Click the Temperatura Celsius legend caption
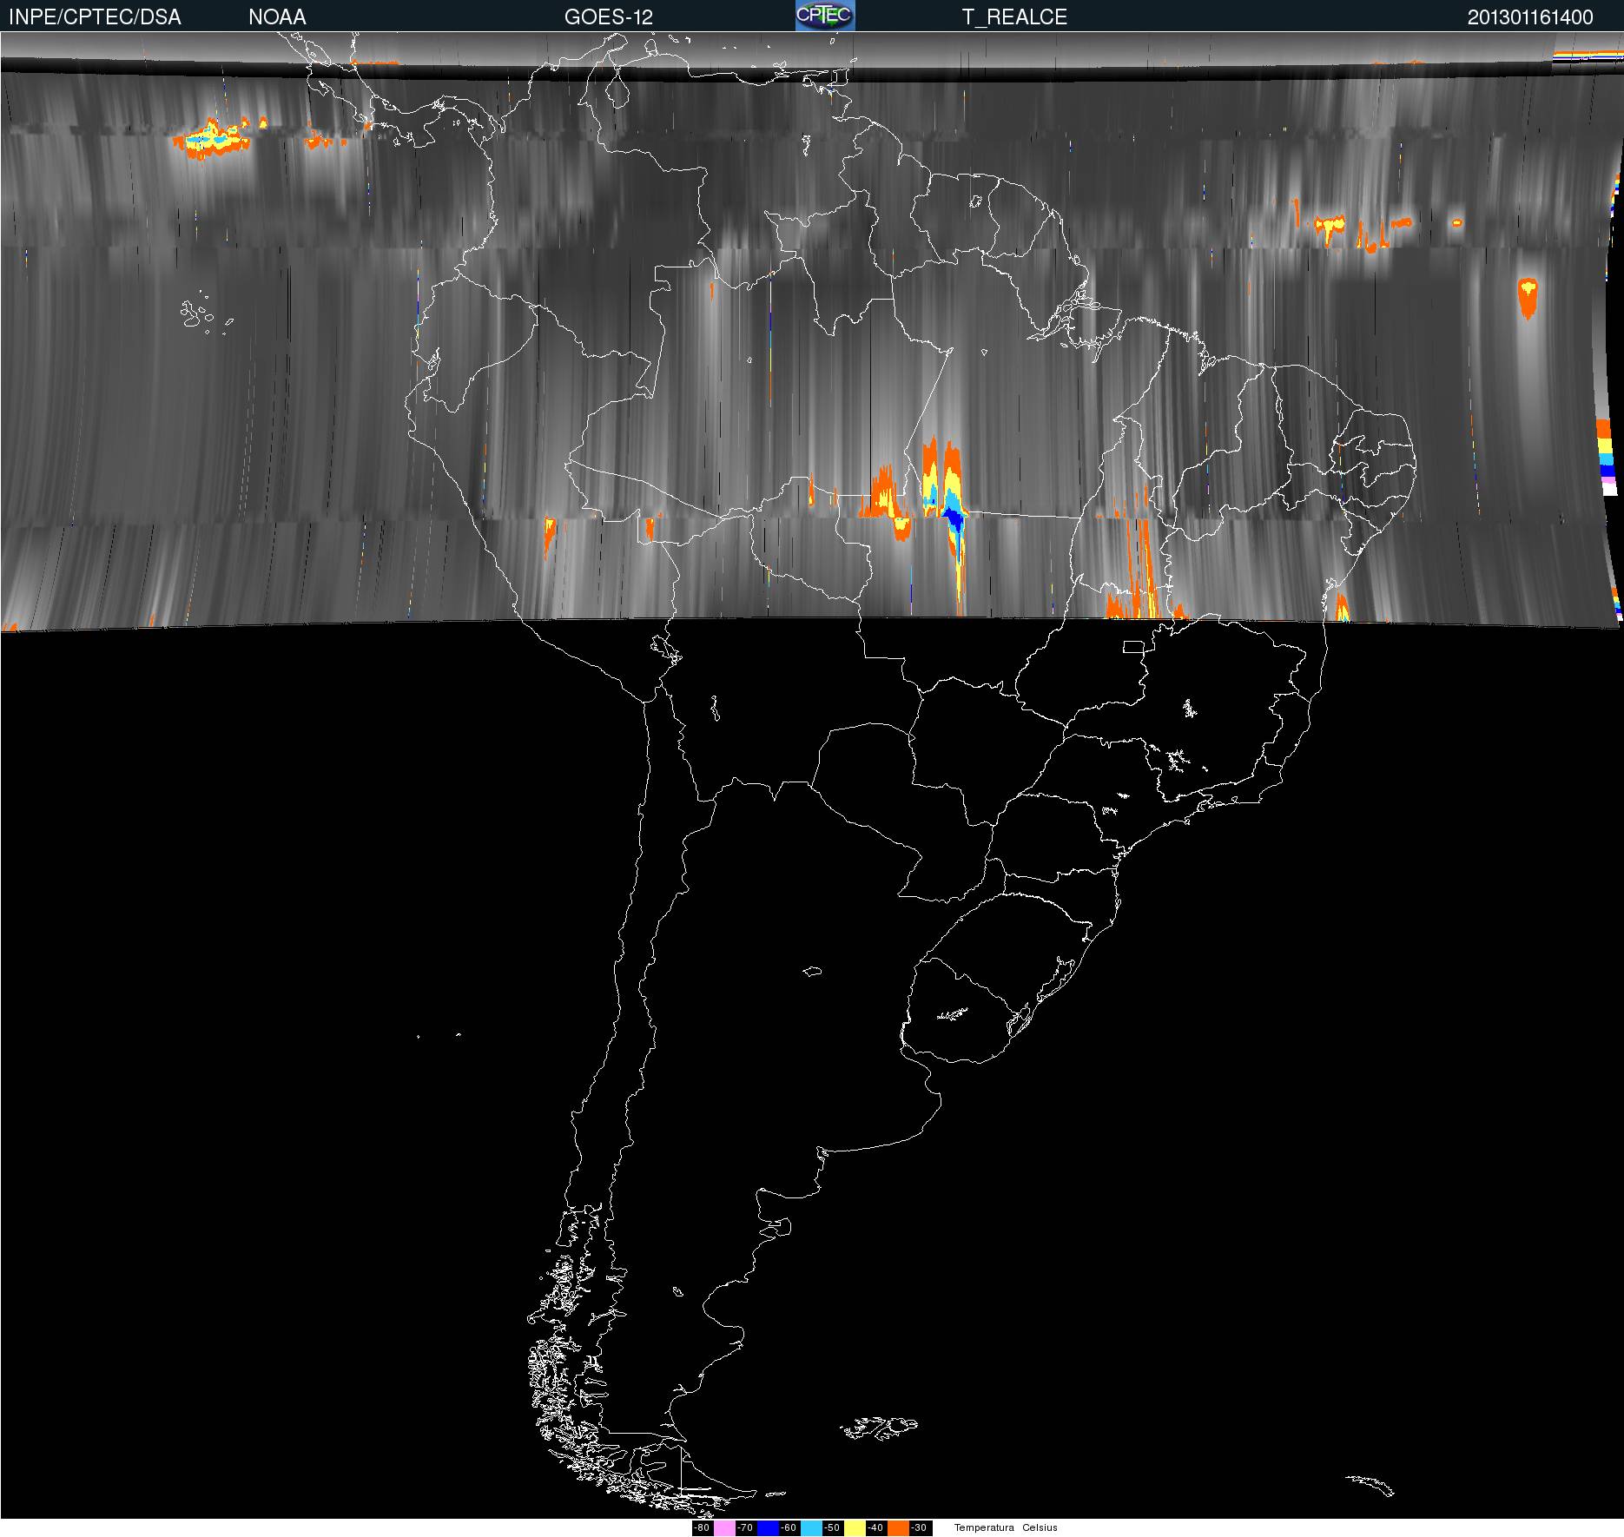The image size is (1624, 1537). point(1006,1528)
